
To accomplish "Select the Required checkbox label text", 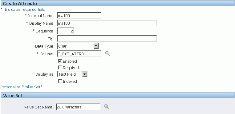I will coord(71,68).
